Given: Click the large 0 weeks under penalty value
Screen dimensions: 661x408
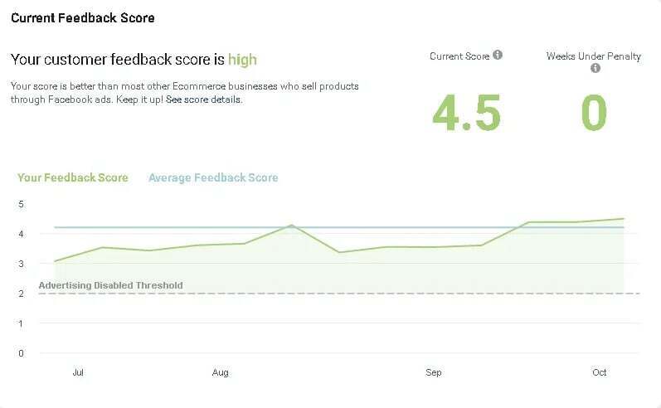Looking at the screenshot, I should tap(594, 113).
